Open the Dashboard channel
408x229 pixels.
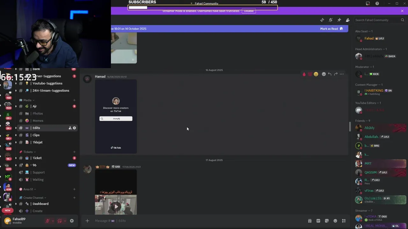pos(47,204)
